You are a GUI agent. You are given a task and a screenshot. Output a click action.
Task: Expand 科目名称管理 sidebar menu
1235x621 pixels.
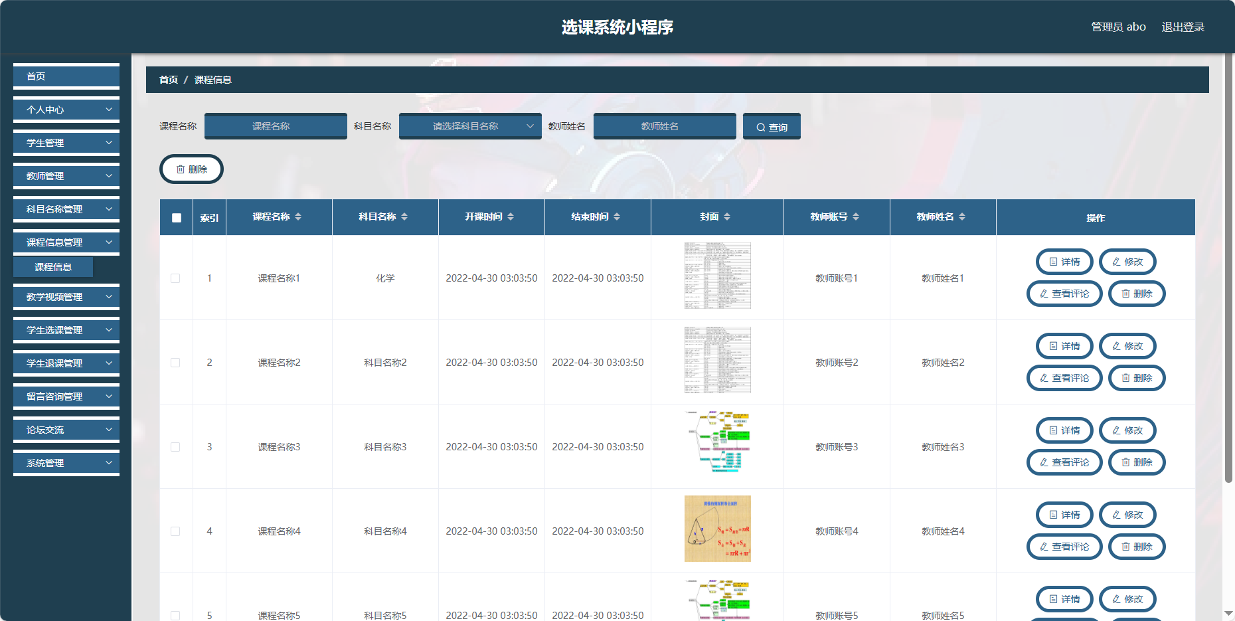point(66,209)
